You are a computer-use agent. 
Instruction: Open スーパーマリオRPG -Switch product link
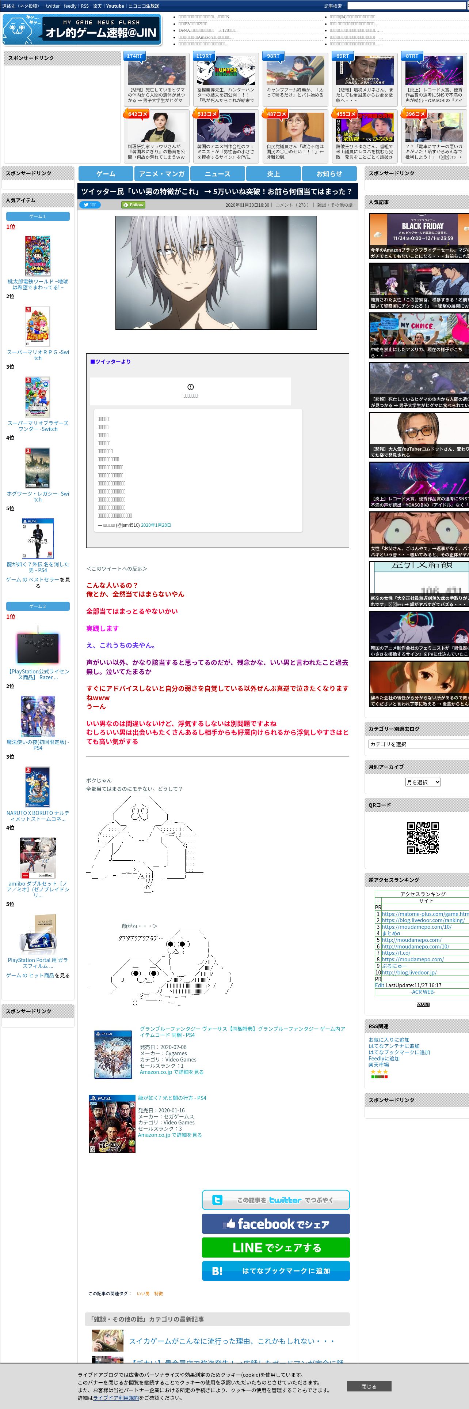pyautogui.click(x=38, y=355)
